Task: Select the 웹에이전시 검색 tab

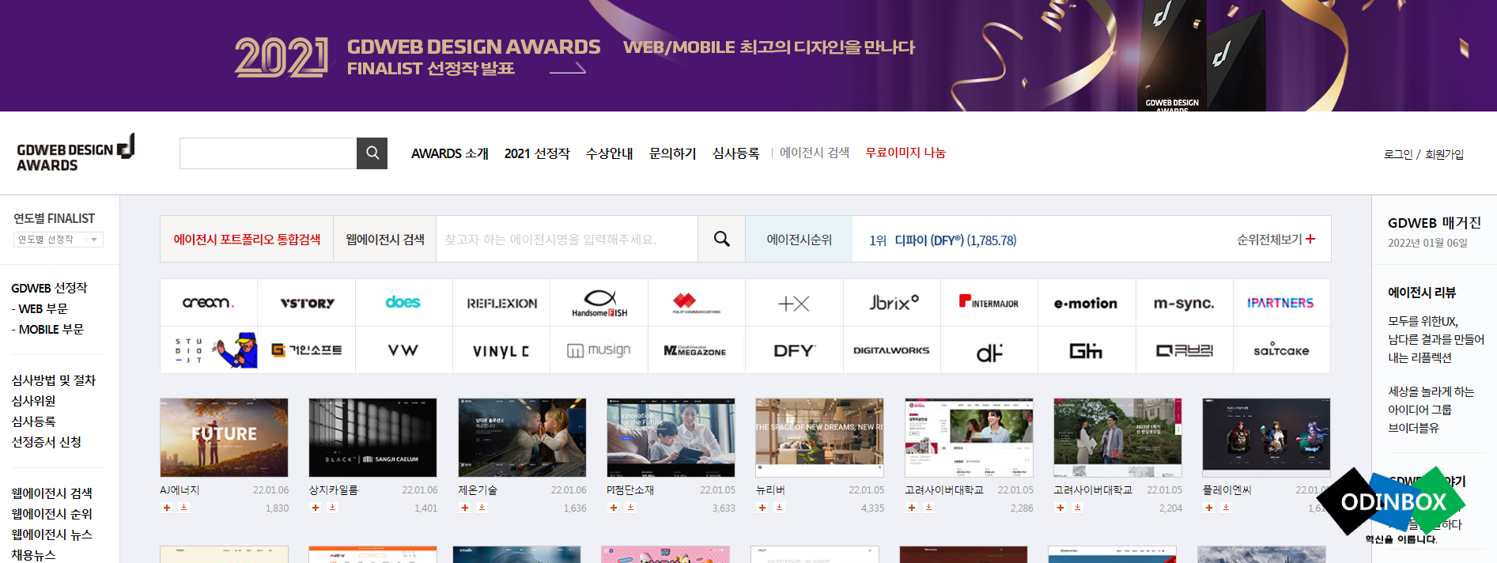Action: (385, 239)
